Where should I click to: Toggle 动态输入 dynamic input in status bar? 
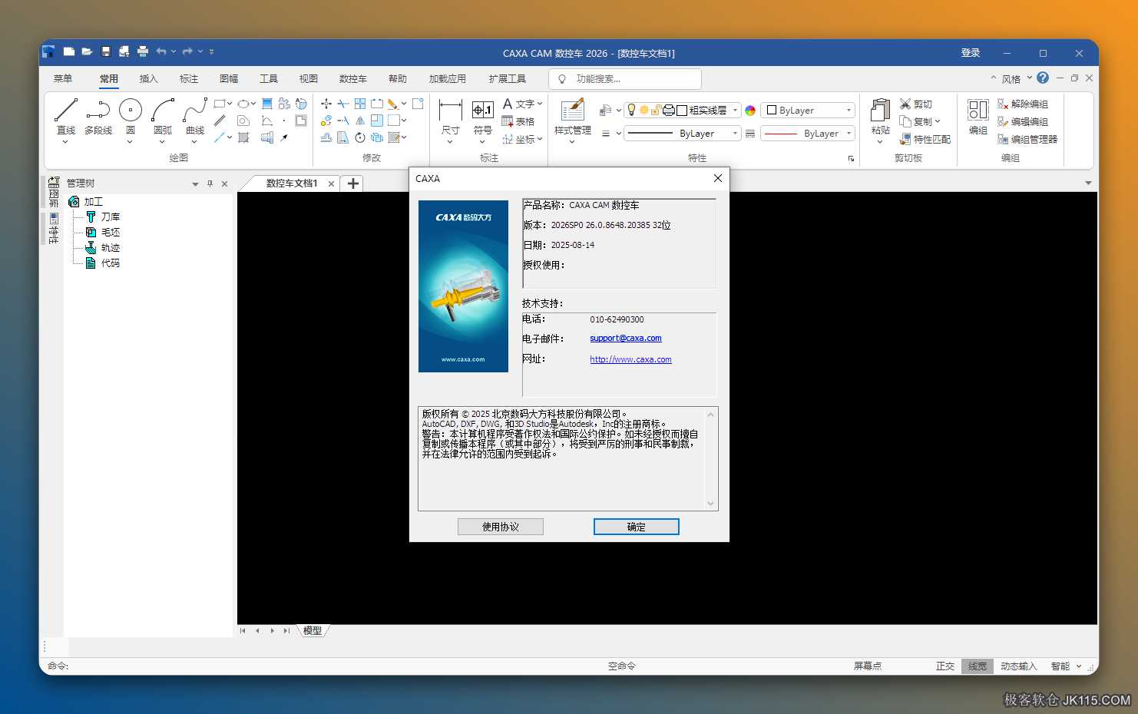click(1018, 666)
